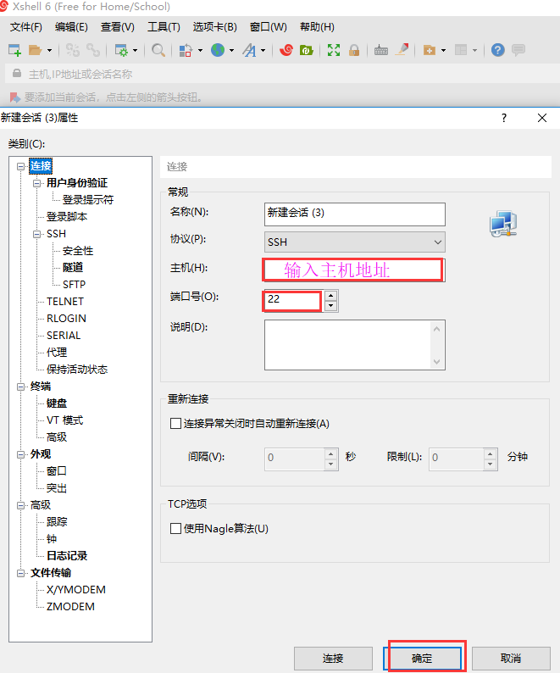Click the bookmark arrow add-session icon
The height and width of the screenshot is (673, 560).
15,97
